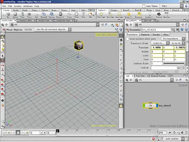Click the H icon beside node name
This screenshot has width=189, height=142.
point(178,30)
